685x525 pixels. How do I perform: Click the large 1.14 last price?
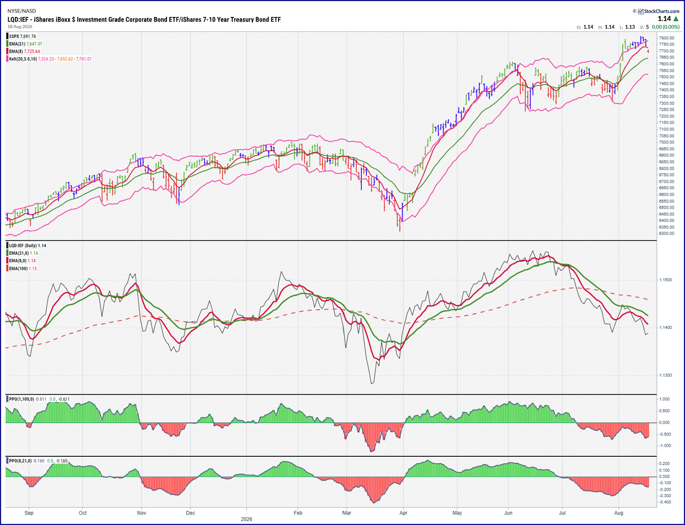coord(664,19)
